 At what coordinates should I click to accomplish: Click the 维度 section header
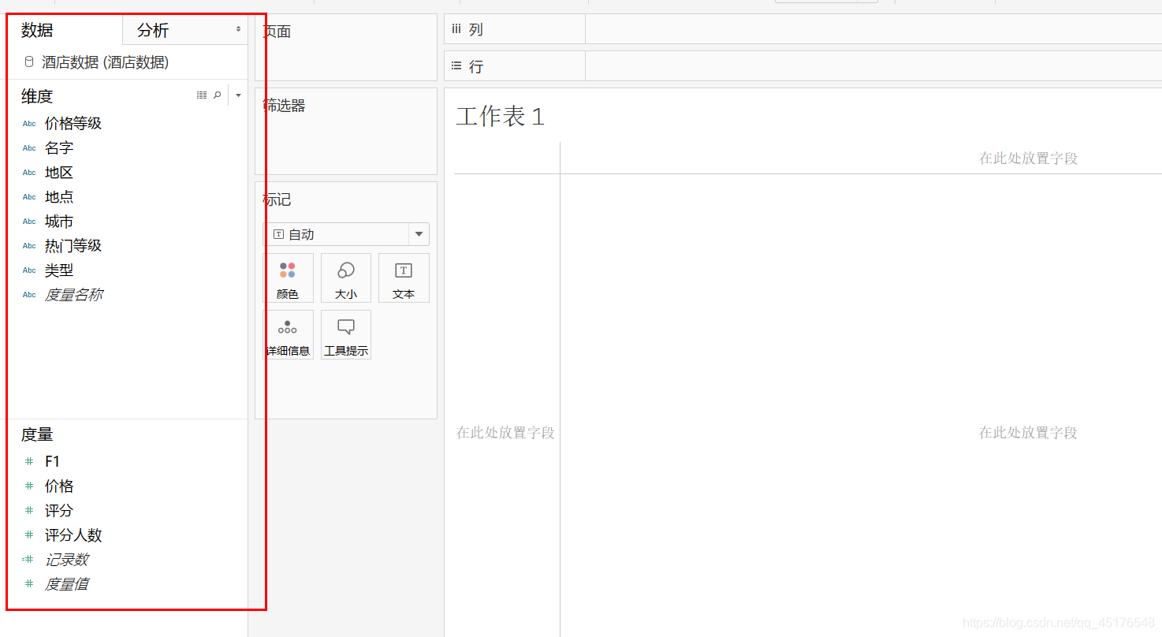pos(37,96)
